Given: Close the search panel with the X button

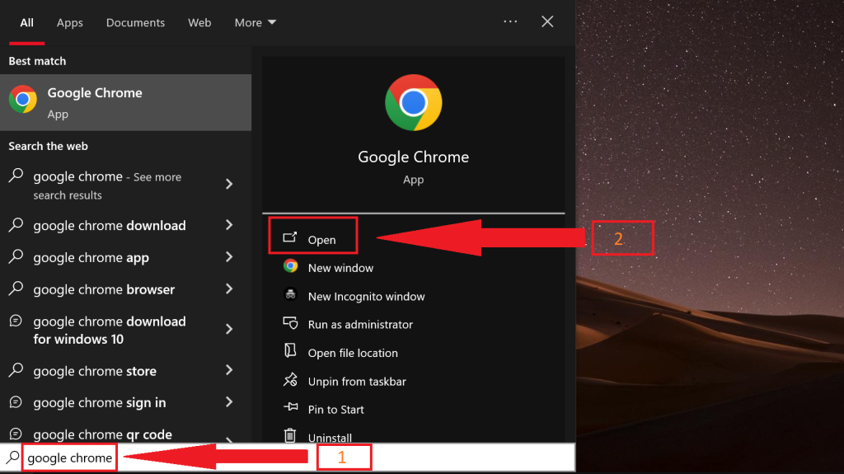Looking at the screenshot, I should click(x=547, y=21).
